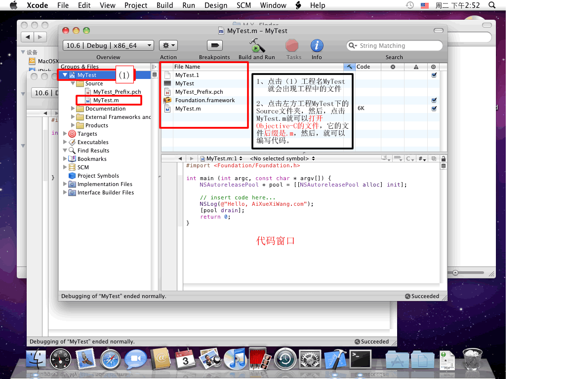Toggle target checkbox for MyTest.1

(x=434, y=75)
